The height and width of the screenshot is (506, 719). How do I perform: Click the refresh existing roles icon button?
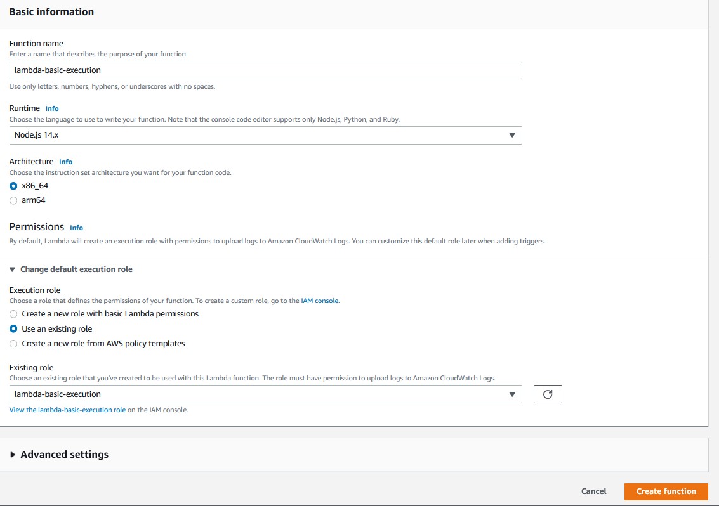click(548, 394)
